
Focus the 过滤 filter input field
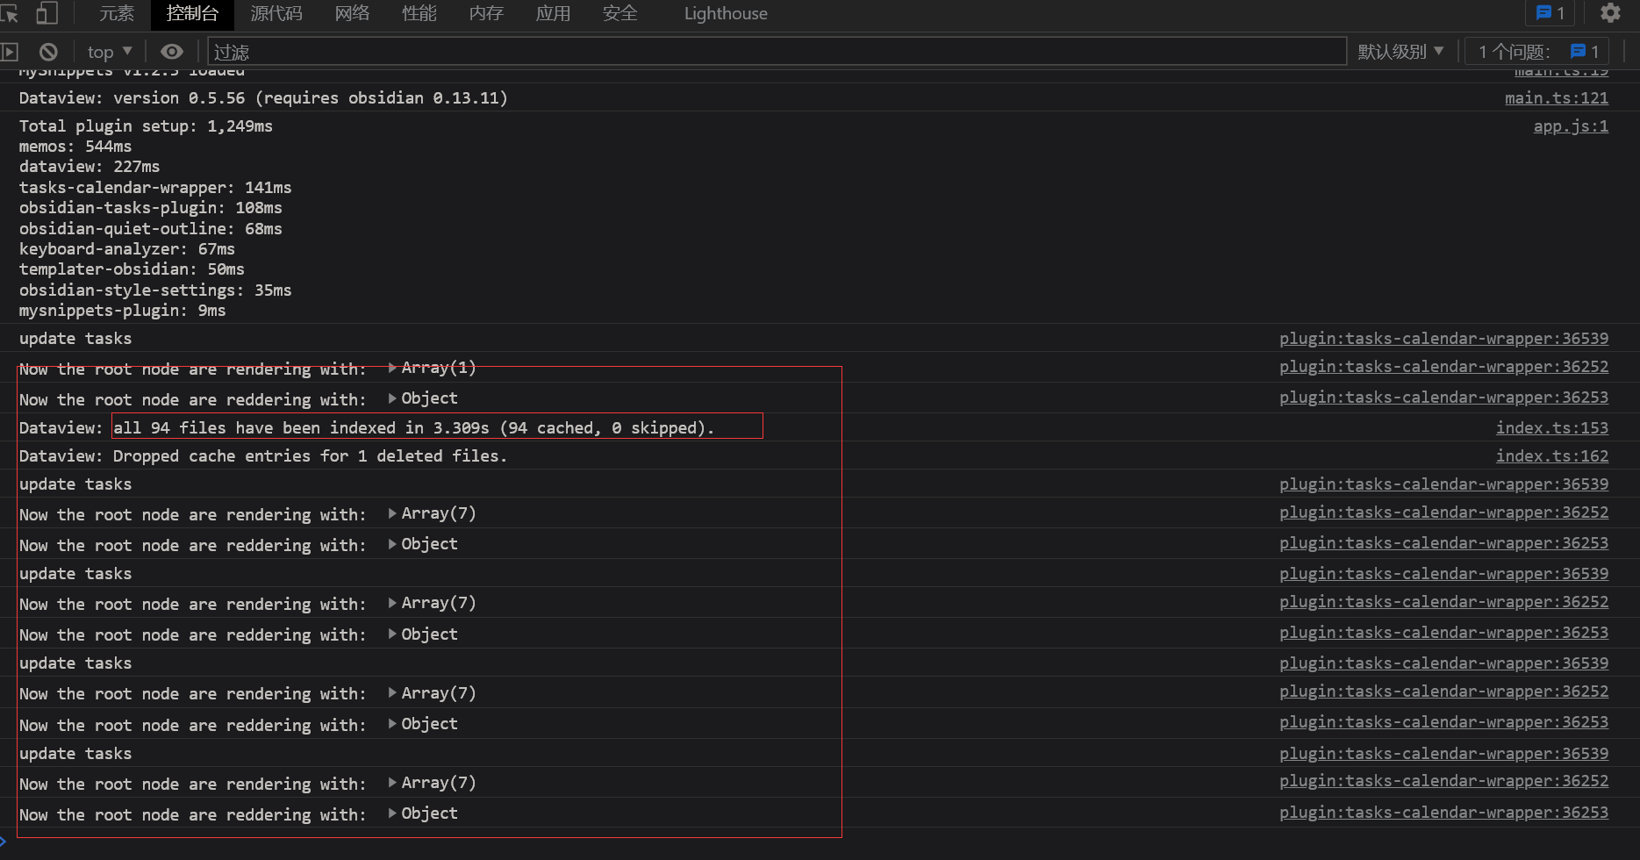point(777,52)
